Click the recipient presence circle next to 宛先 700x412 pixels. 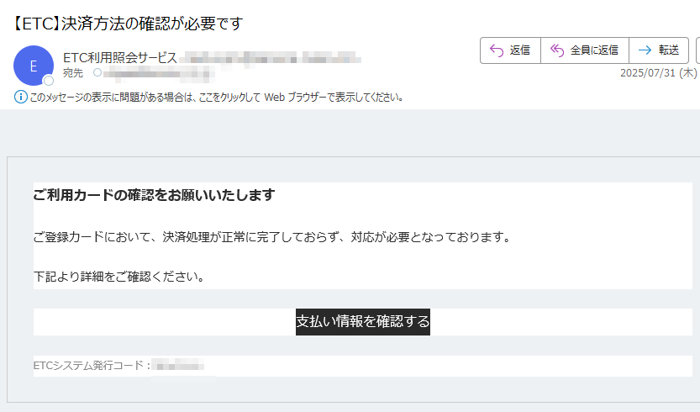click(x=97, y=72)
